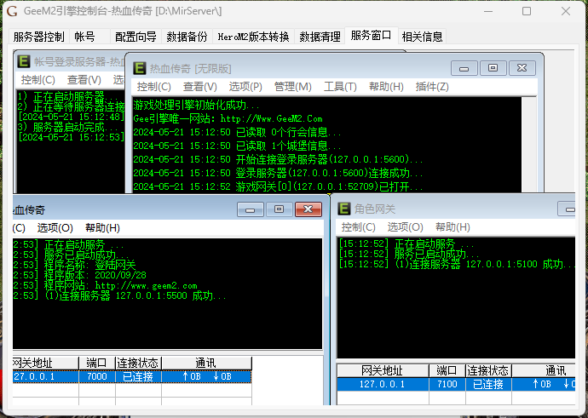
Task: Click the E icon of 帐号登录服务器 window
Action: pyautogui.click(x=24, y=61)
